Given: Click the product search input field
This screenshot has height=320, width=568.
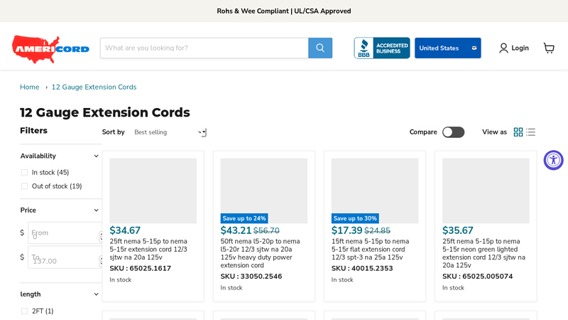Looking at the screenshot, I should point(204,48).
